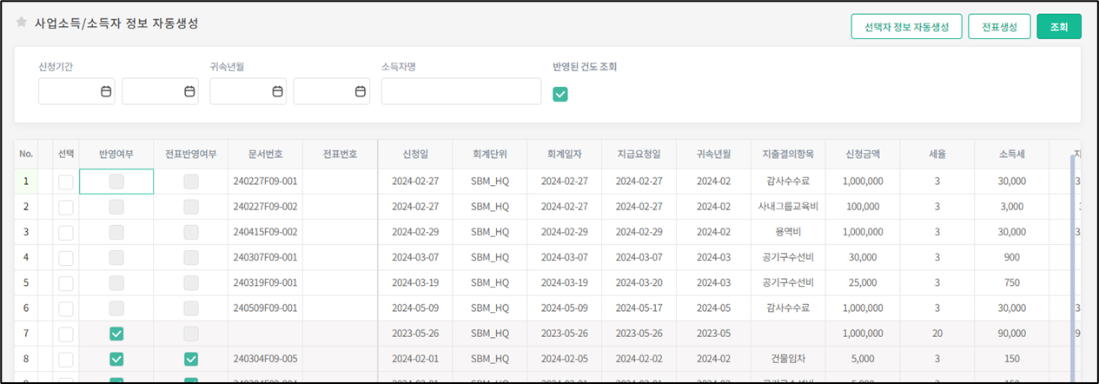The width and height of the screenshot is (1099, 384).
Task: Open calendar picker for 신청기간 end date
Action: coord(189,91)
